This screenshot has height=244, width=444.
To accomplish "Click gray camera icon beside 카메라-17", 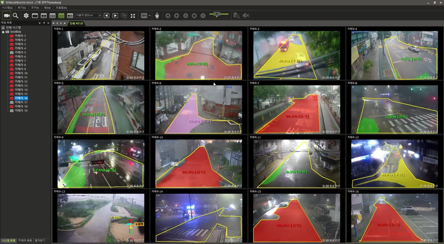I will 12,102.
